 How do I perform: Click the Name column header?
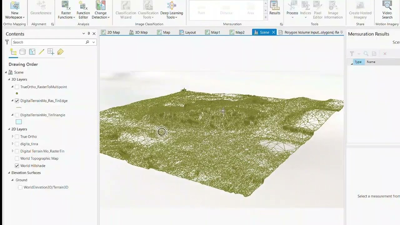point(371,62)
